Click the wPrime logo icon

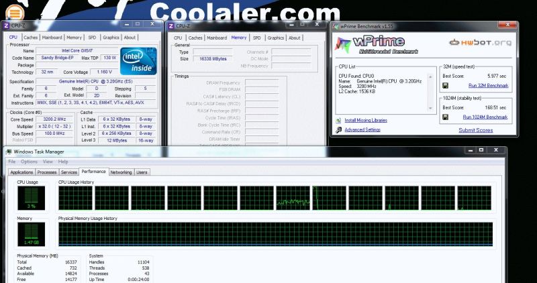(343, 45)
